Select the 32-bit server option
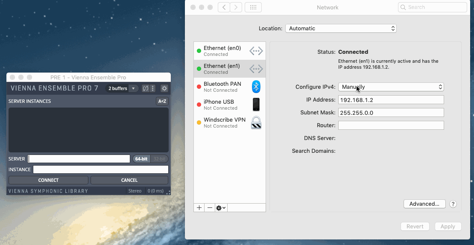This screenshot has width=474, height=245. 159,159
